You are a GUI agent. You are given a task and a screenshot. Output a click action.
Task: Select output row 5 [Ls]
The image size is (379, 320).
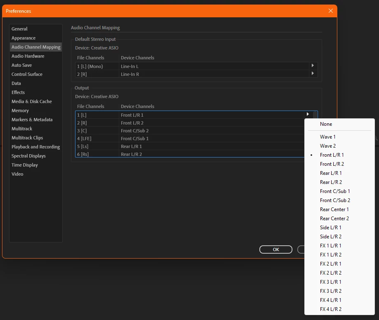pos(190,146)
